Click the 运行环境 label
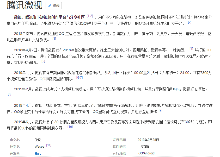The height and width of the screenshot is (157, 220). point(119,153)
